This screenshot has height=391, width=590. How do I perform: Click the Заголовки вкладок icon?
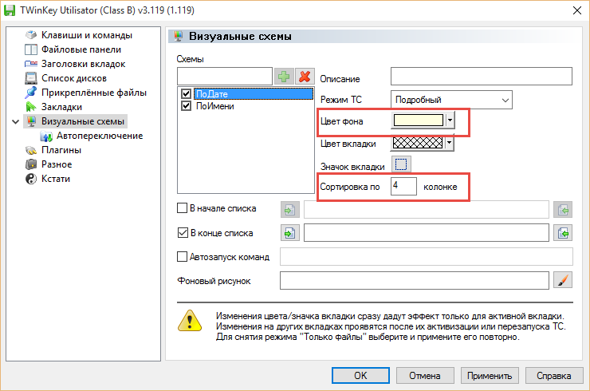coord(31,64)
